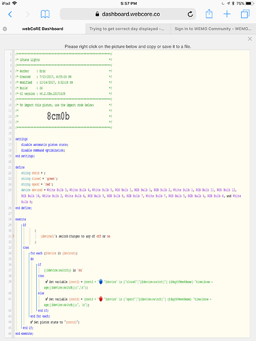The height and width of the screenshot is (341, 256).
Task: Click the 'define' keyword line
Action: click(x=20, y=167)
